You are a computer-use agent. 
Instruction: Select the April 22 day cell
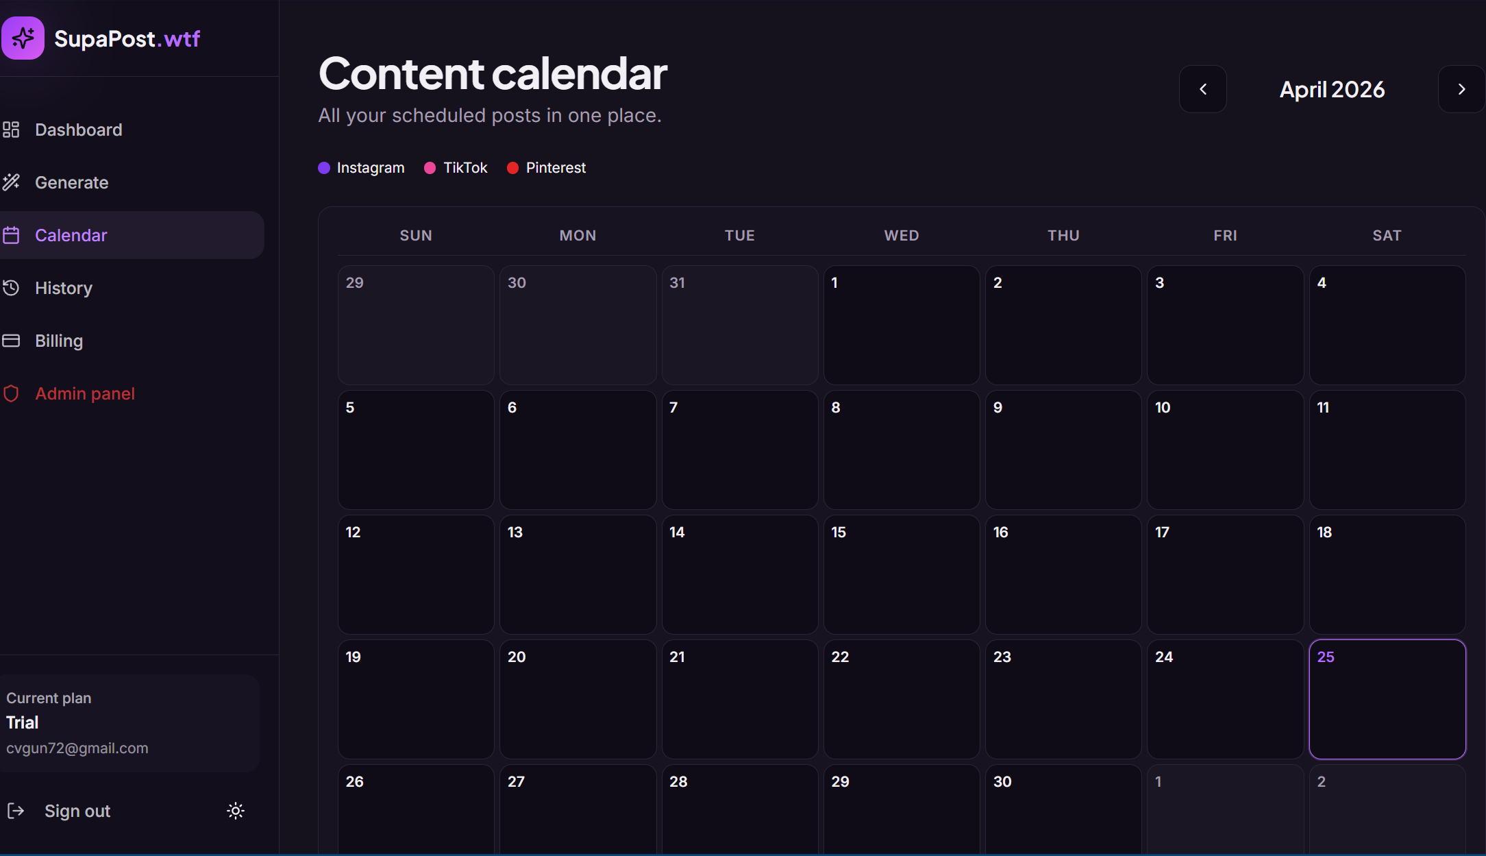tap(902, 699)
